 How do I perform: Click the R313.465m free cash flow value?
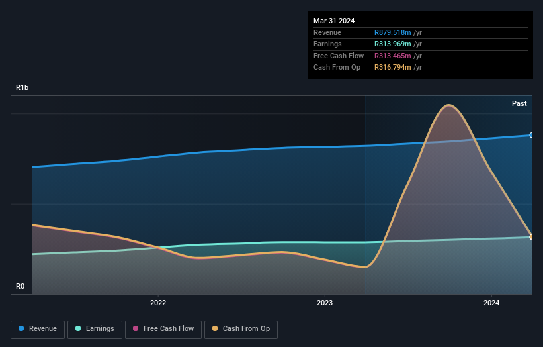click(392, 56)
